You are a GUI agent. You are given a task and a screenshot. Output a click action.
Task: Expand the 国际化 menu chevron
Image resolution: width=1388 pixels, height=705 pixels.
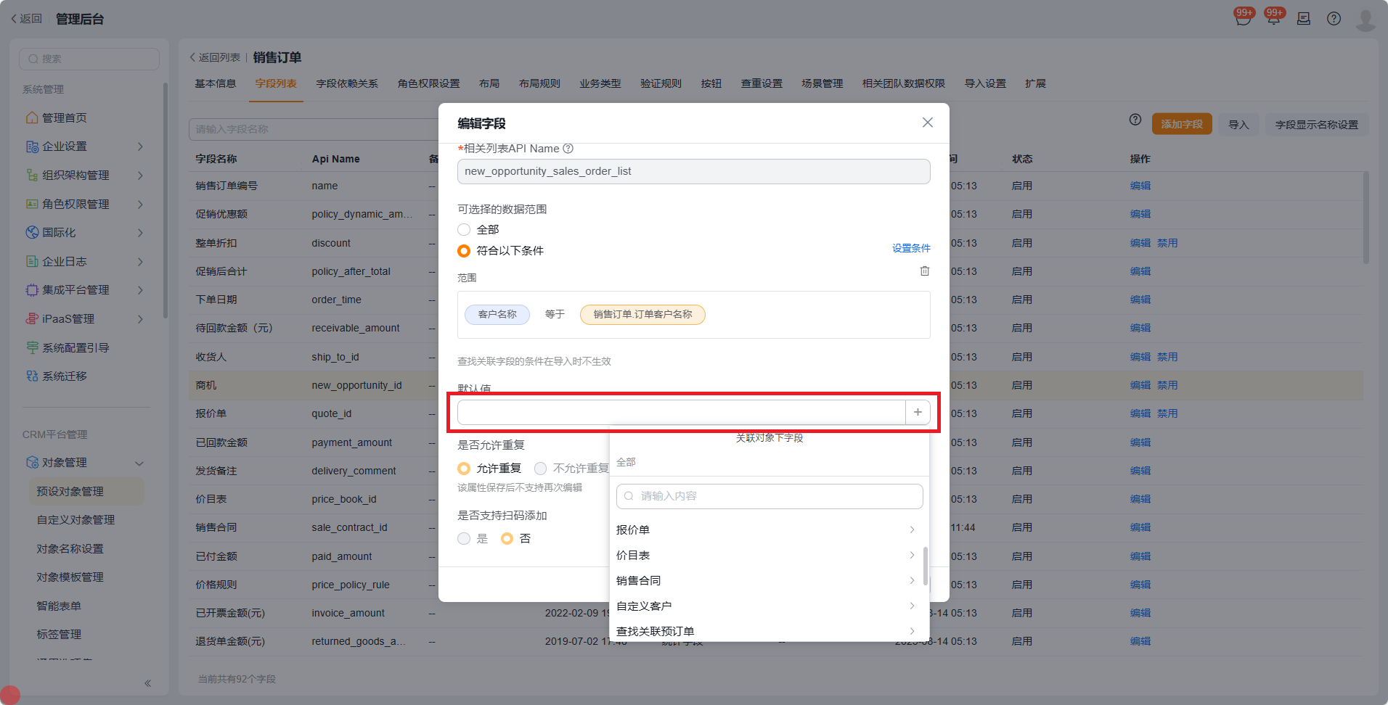coord(140,233)
